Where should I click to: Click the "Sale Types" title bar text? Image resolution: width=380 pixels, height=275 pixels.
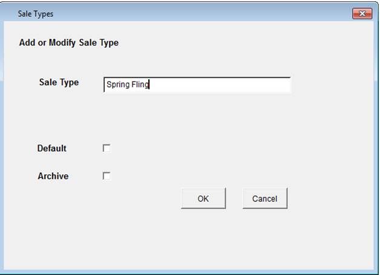click(35, 14)
